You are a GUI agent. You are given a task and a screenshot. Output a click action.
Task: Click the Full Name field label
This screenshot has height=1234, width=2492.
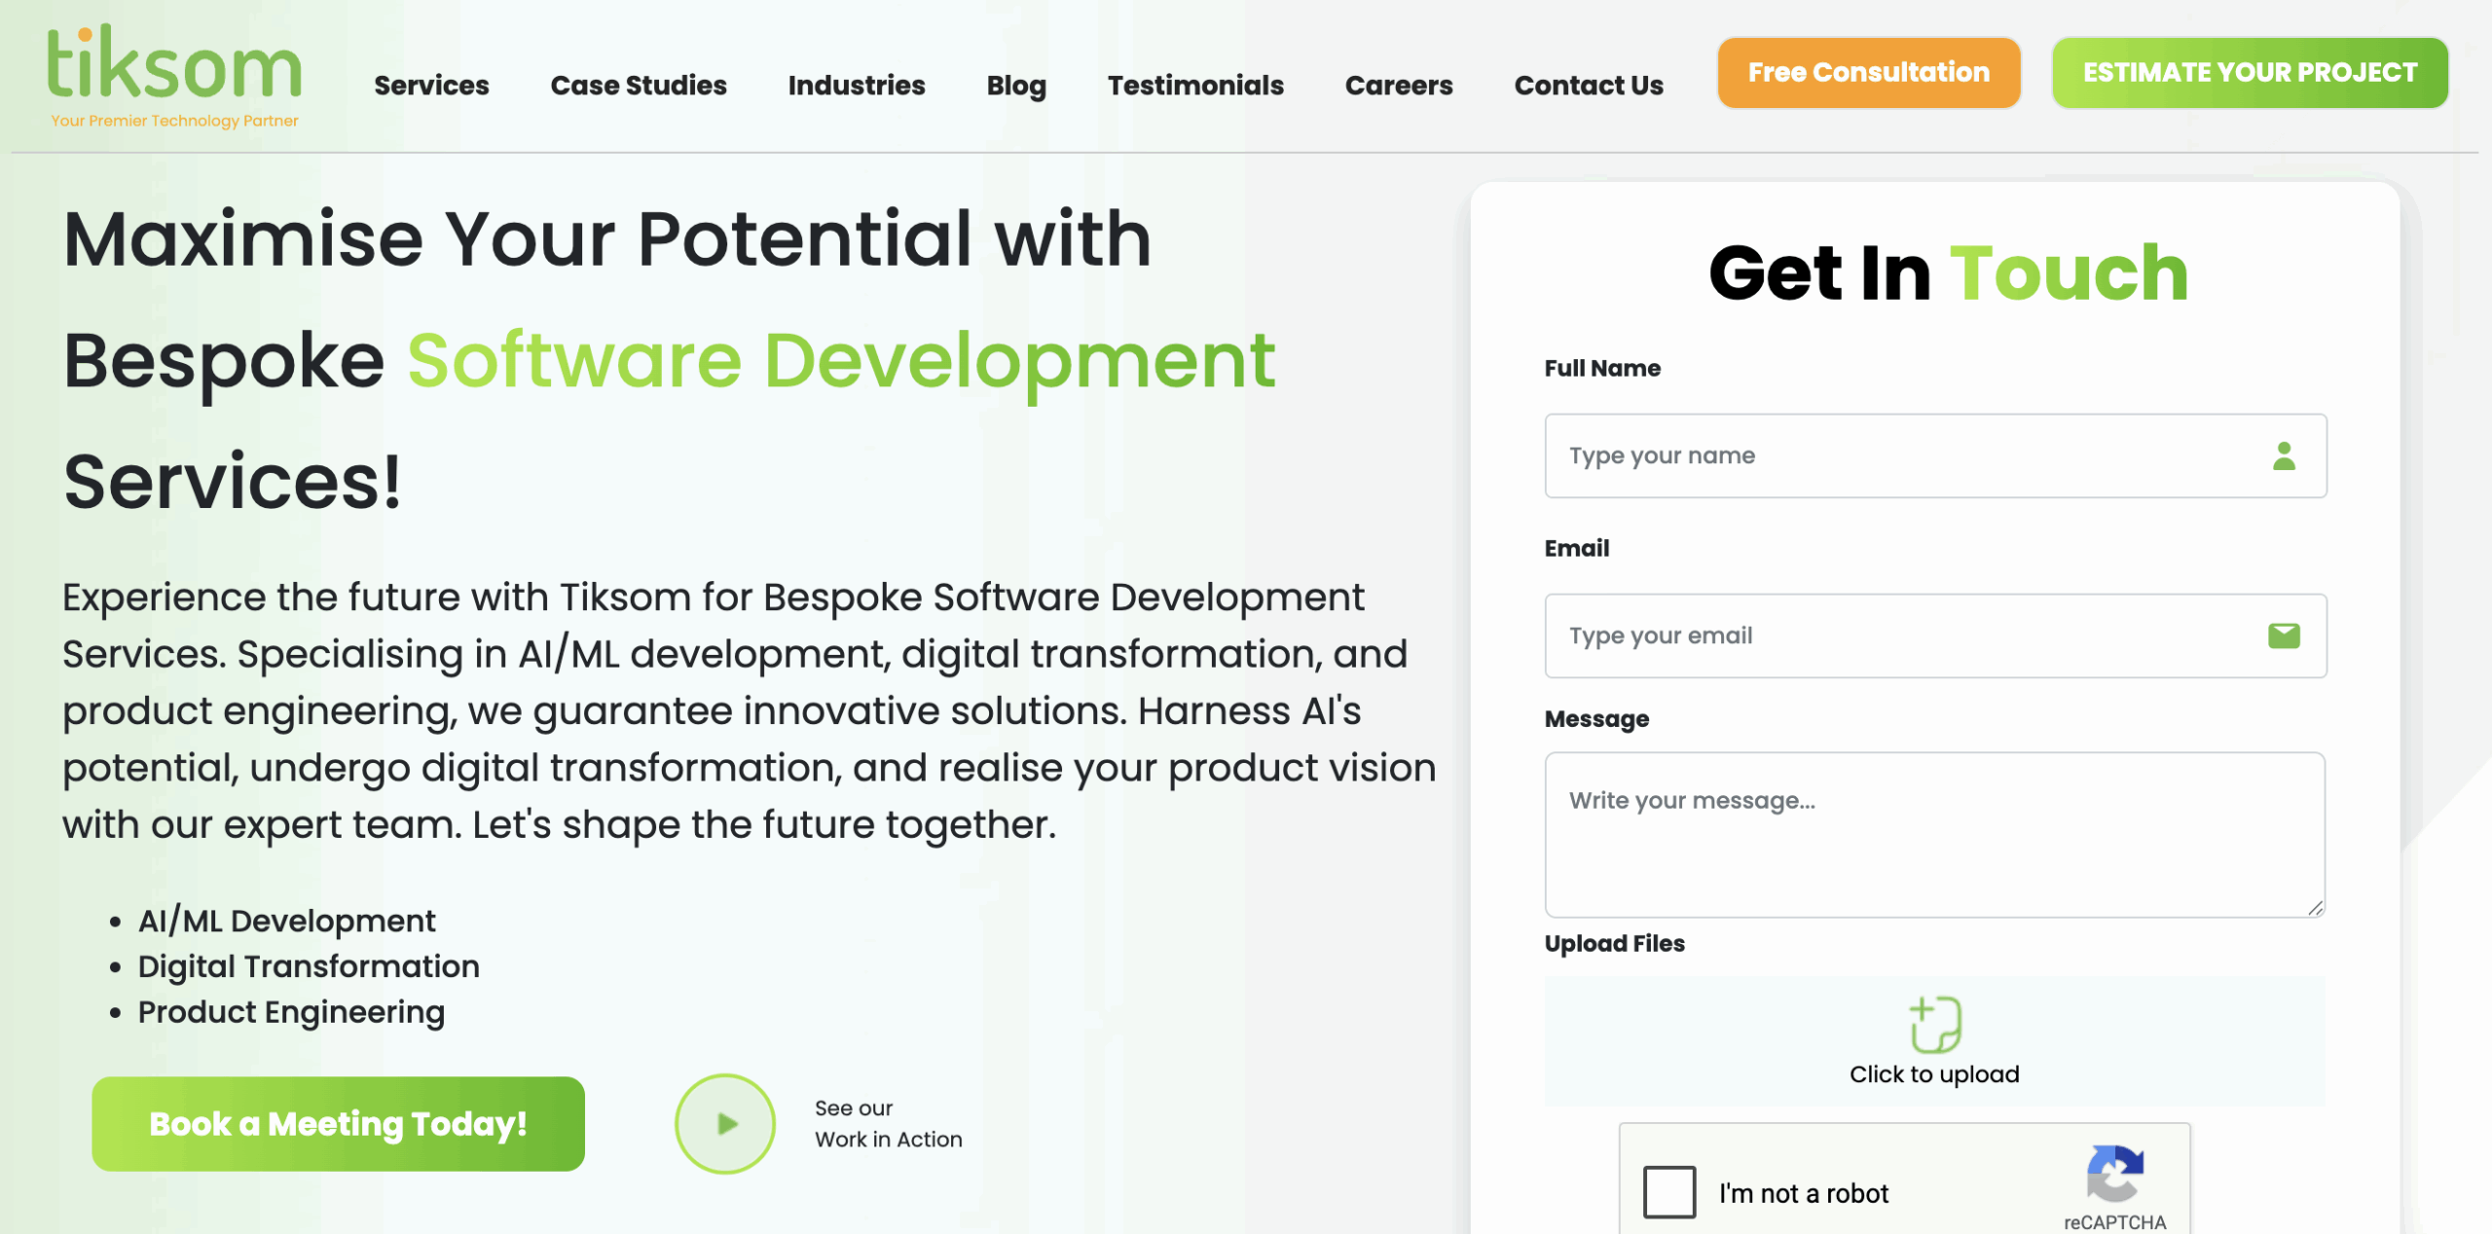[x=1602, y=368]
